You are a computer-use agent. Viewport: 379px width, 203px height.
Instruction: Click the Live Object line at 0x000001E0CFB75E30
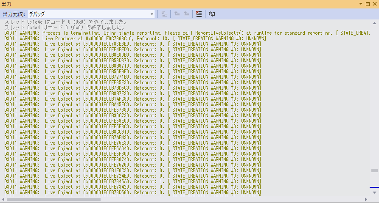[133, 143]
